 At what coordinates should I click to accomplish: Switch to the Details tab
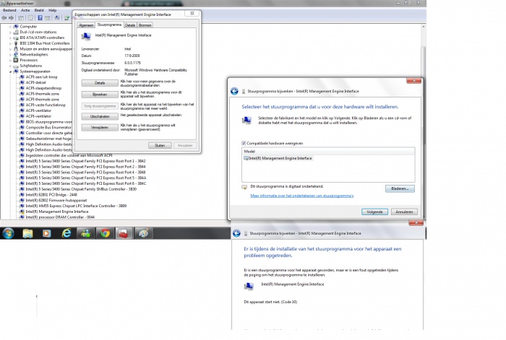[x=130, y=25]
